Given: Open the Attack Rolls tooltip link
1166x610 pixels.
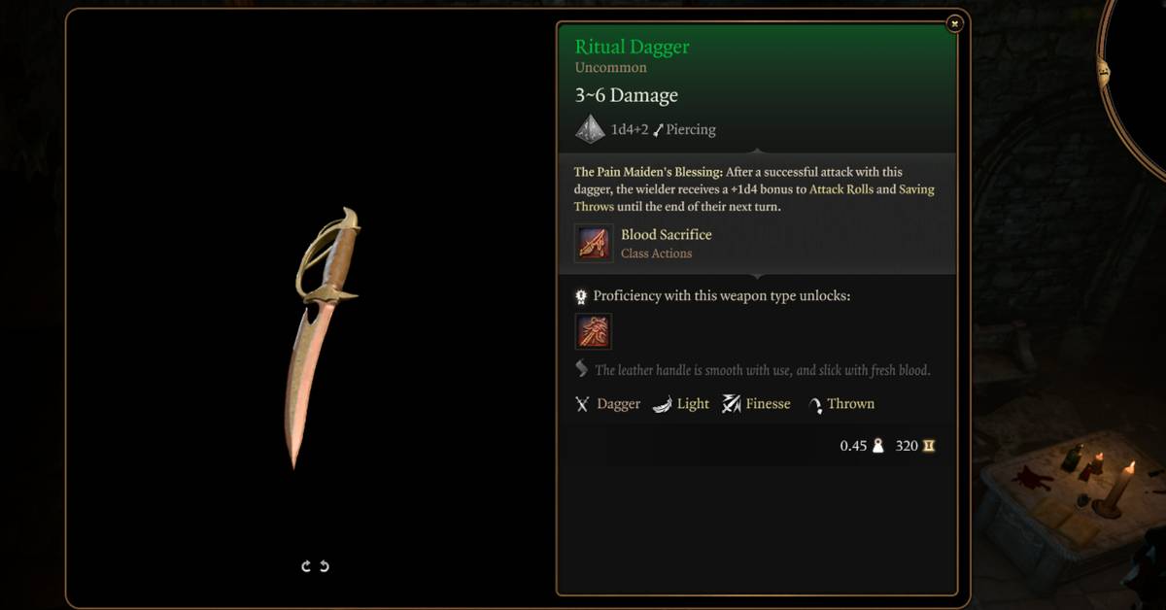Looking at the screenshot, I should coord(841,189).
